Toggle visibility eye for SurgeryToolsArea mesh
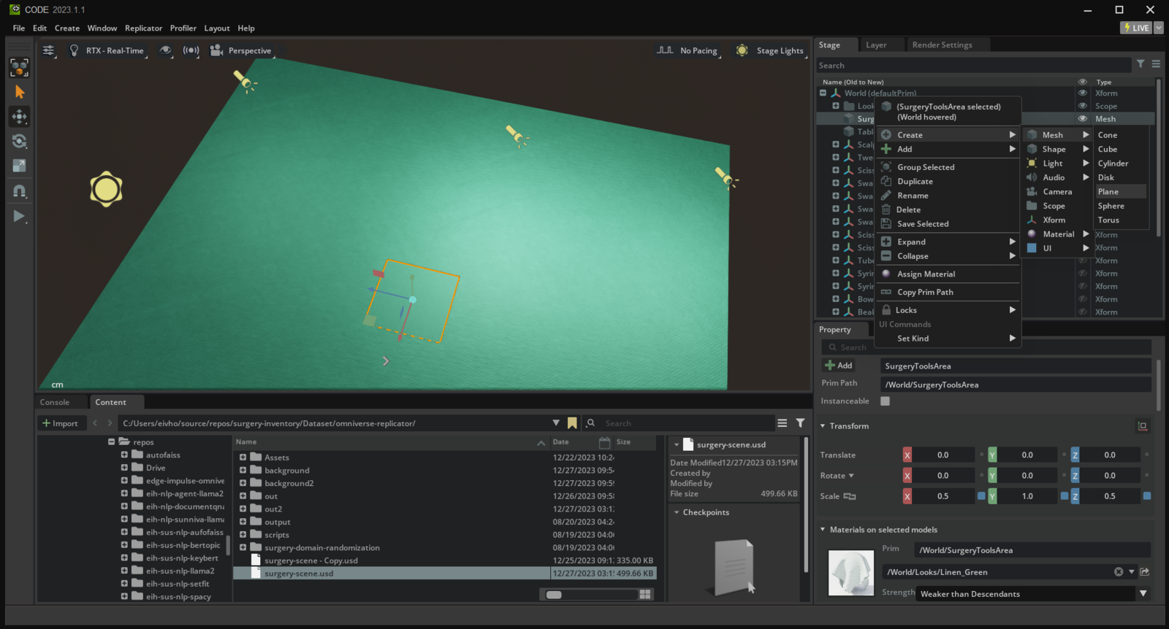The image size is (1169, 629). (1082, 119)
